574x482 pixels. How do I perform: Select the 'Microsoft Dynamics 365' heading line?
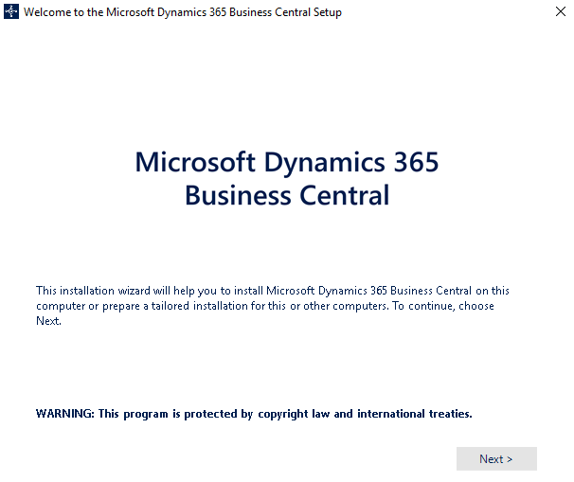coord(287,163)
